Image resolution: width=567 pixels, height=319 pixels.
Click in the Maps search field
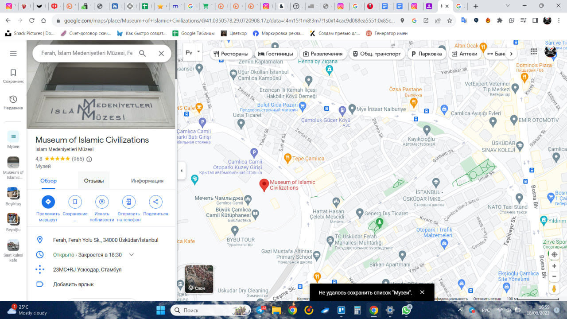click(87, 53)
